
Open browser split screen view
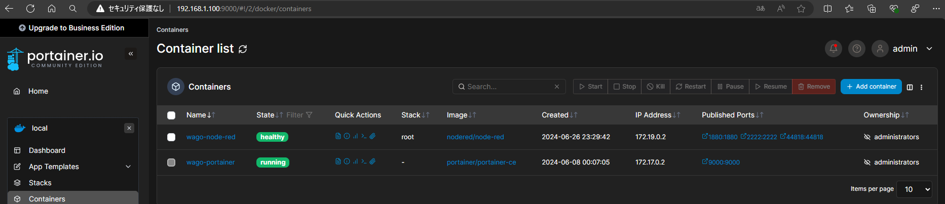[x=827, y=9]
